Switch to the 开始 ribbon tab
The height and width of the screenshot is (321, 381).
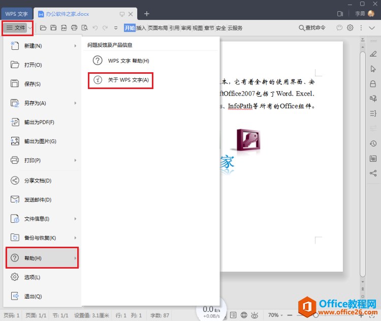tap(130, 28)
